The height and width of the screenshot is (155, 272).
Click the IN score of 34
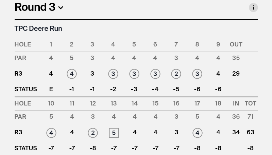[236, 132]
